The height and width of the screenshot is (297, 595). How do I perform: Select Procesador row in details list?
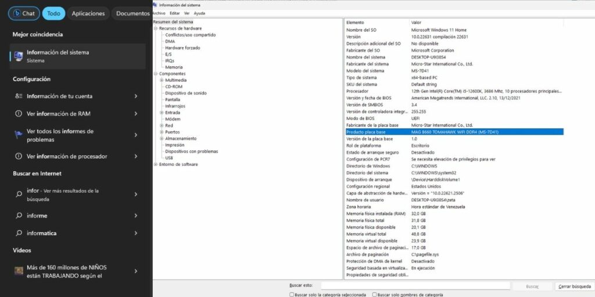454,91
